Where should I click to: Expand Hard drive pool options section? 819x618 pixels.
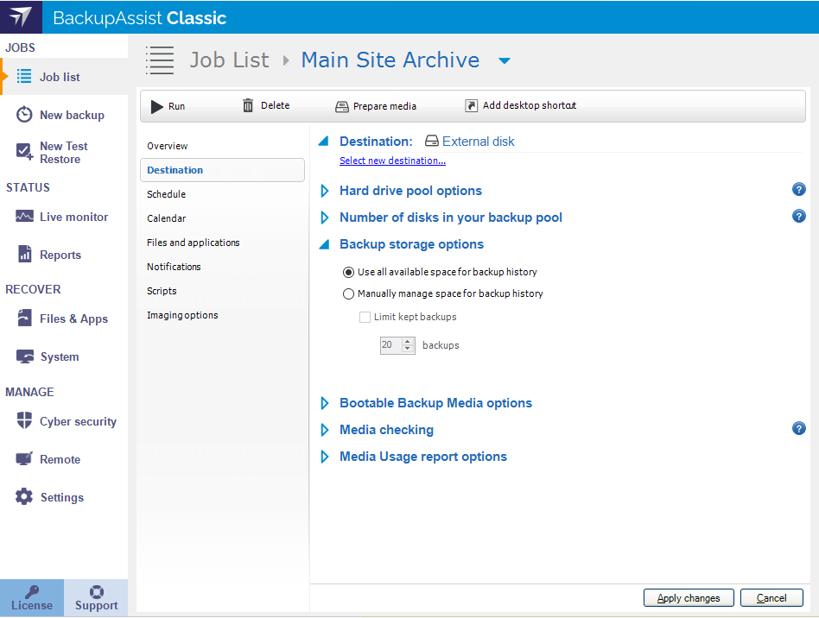(x=325, y=191)
